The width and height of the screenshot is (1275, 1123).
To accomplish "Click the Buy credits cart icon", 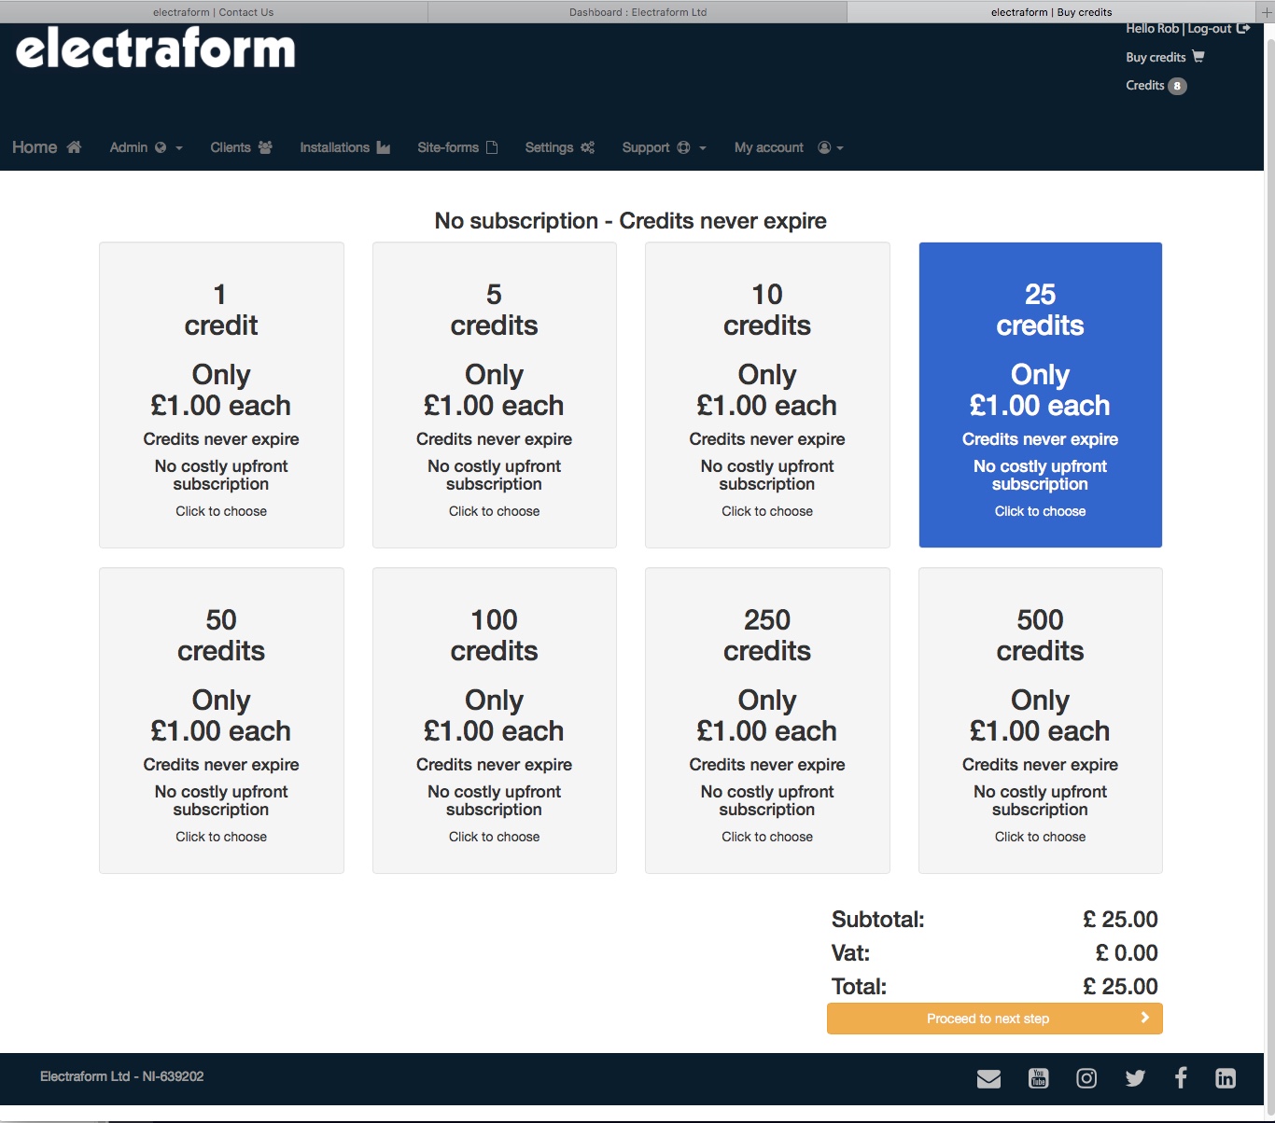I will [1198, 57].
